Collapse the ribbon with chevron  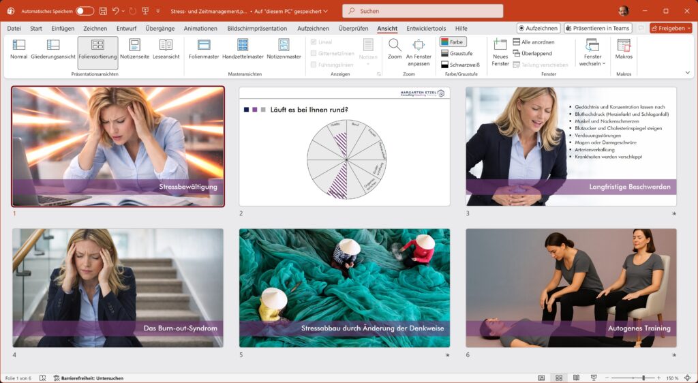(x=687, y=72)
